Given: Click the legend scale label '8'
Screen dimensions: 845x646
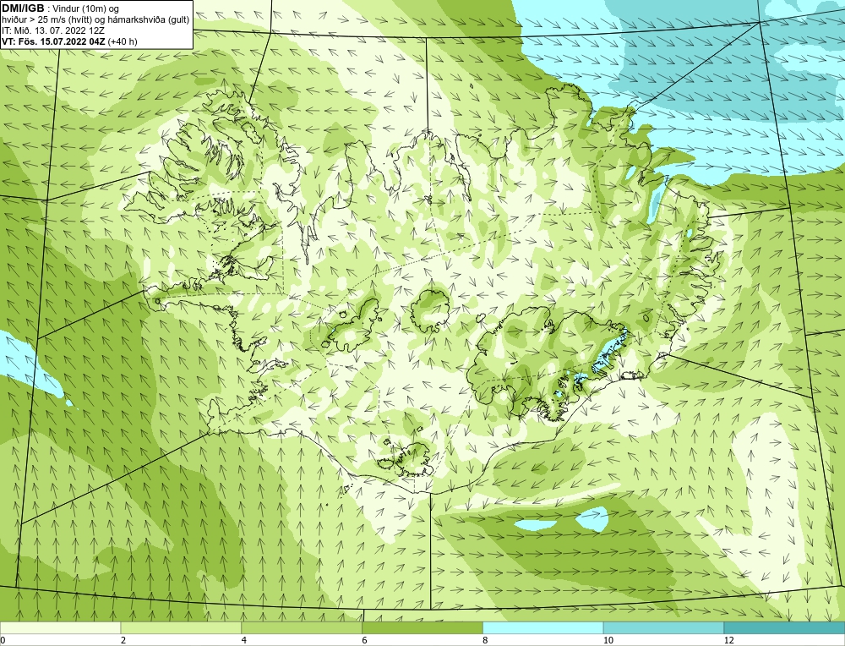Looking at the screenshot, I should coord(486,640).
